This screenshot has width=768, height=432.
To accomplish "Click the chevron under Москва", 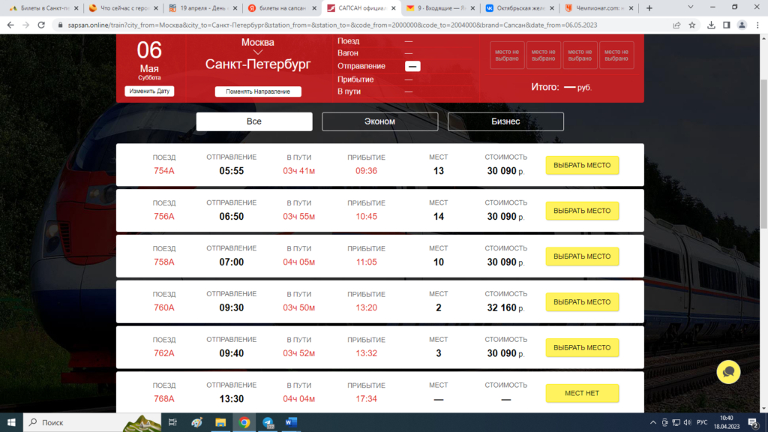I will [x=258, y=52].
